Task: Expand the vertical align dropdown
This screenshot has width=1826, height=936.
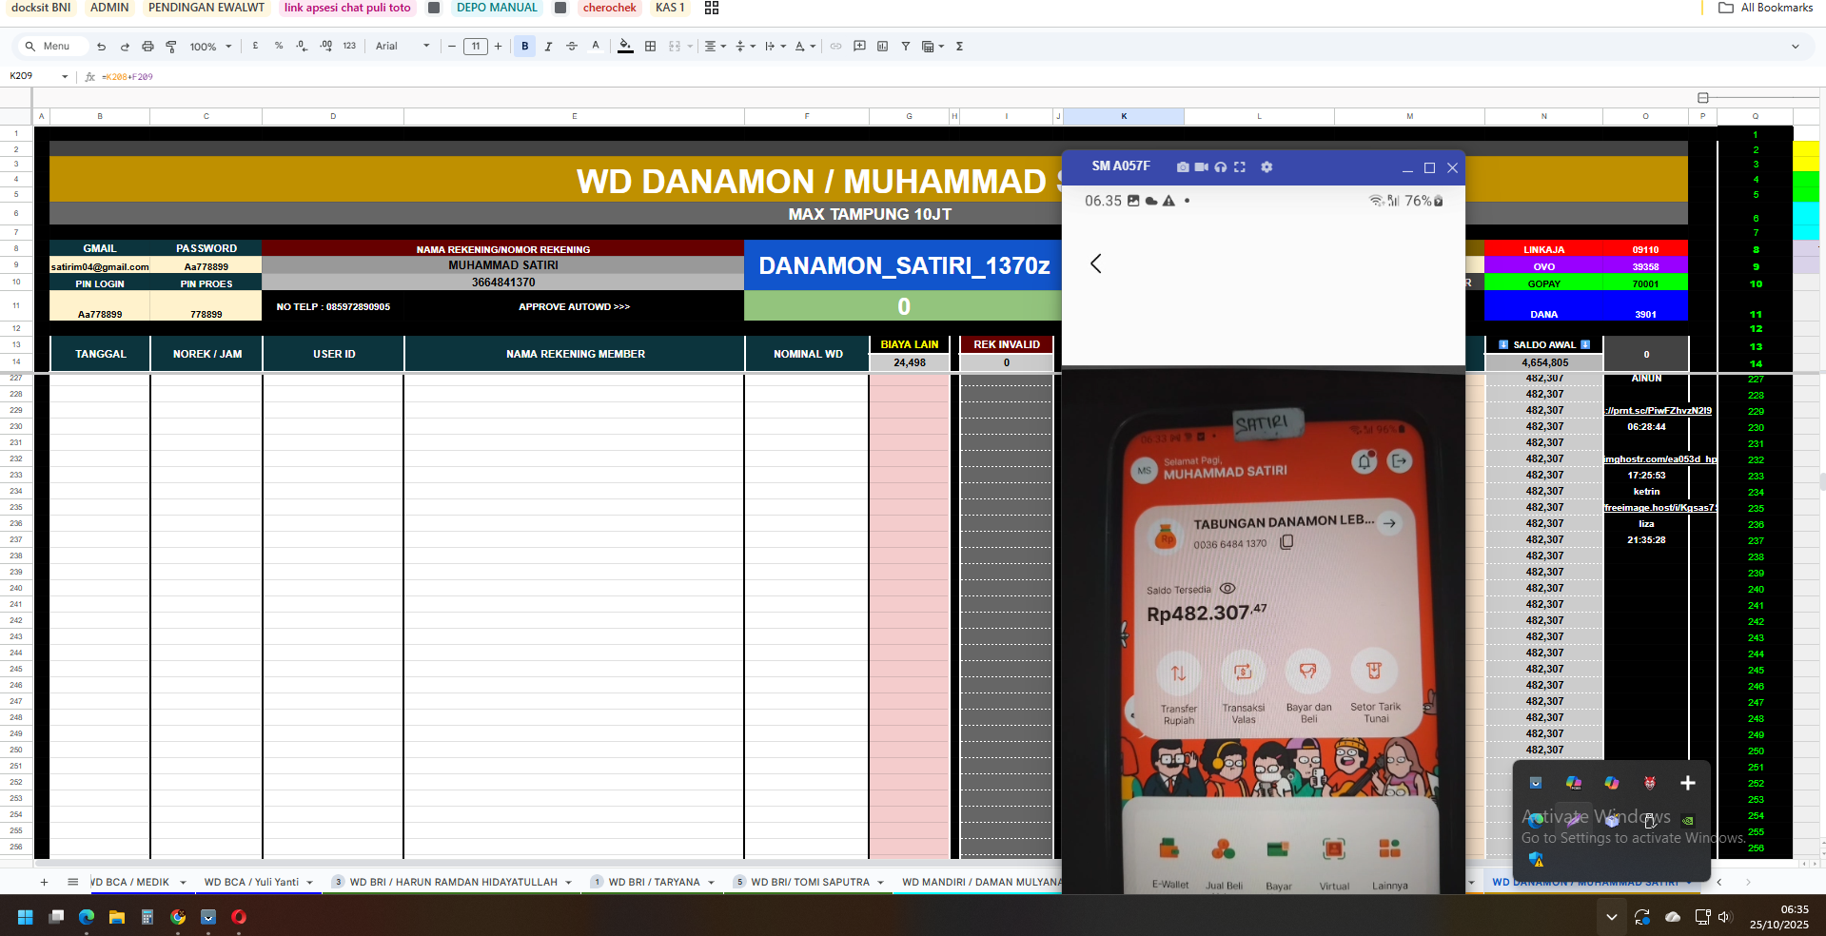Action: (x=745, y=47)
